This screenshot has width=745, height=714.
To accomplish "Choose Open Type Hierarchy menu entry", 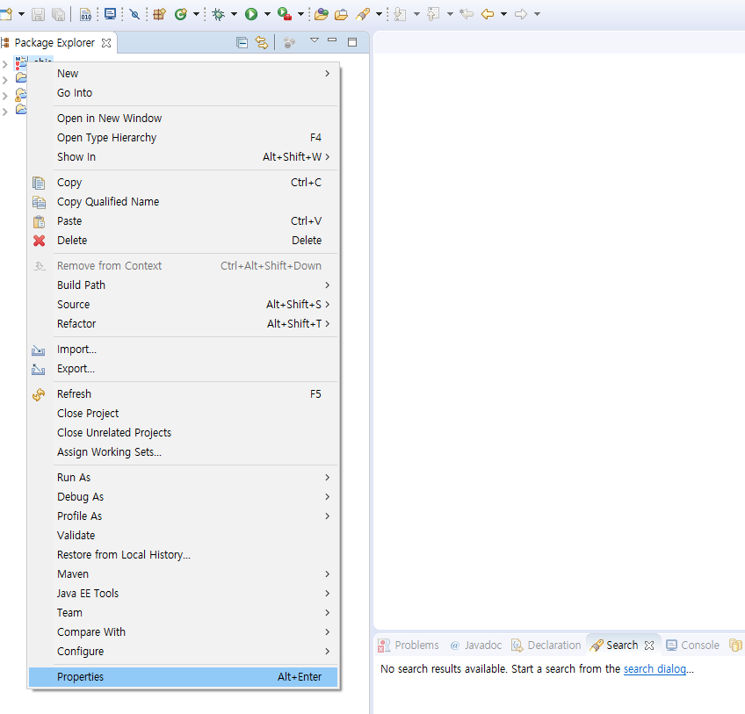I will tap(183, 137).
